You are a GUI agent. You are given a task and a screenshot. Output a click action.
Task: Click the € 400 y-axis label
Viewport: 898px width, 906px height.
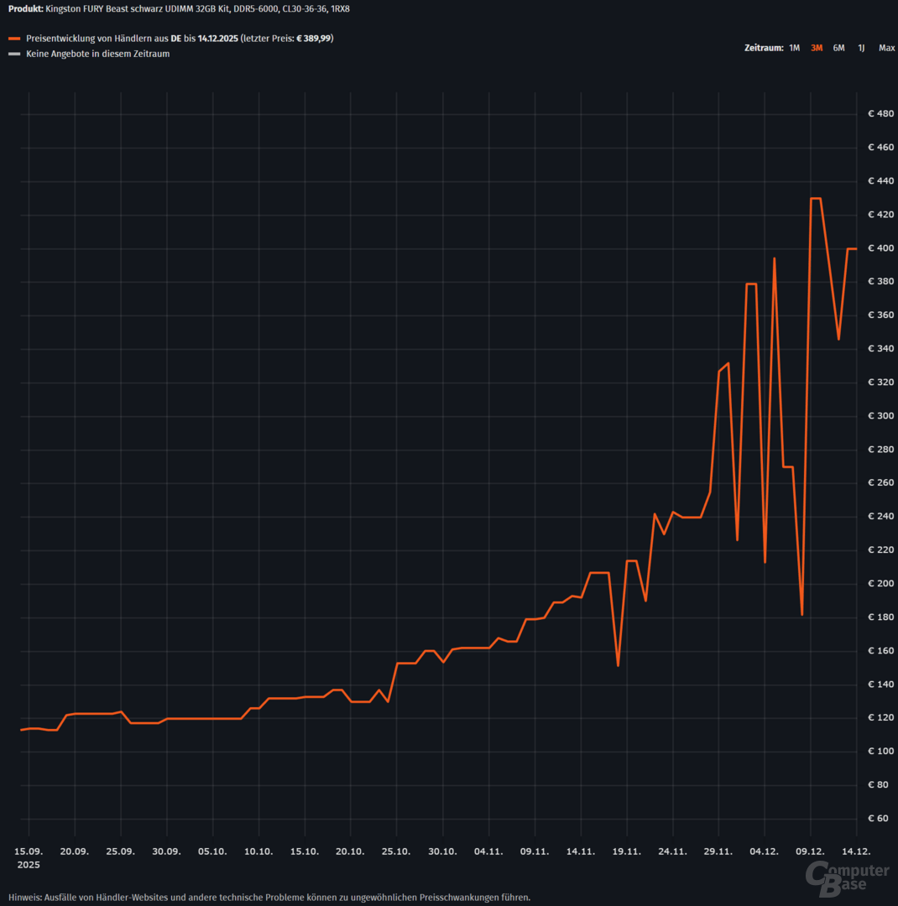coord(880,248)
